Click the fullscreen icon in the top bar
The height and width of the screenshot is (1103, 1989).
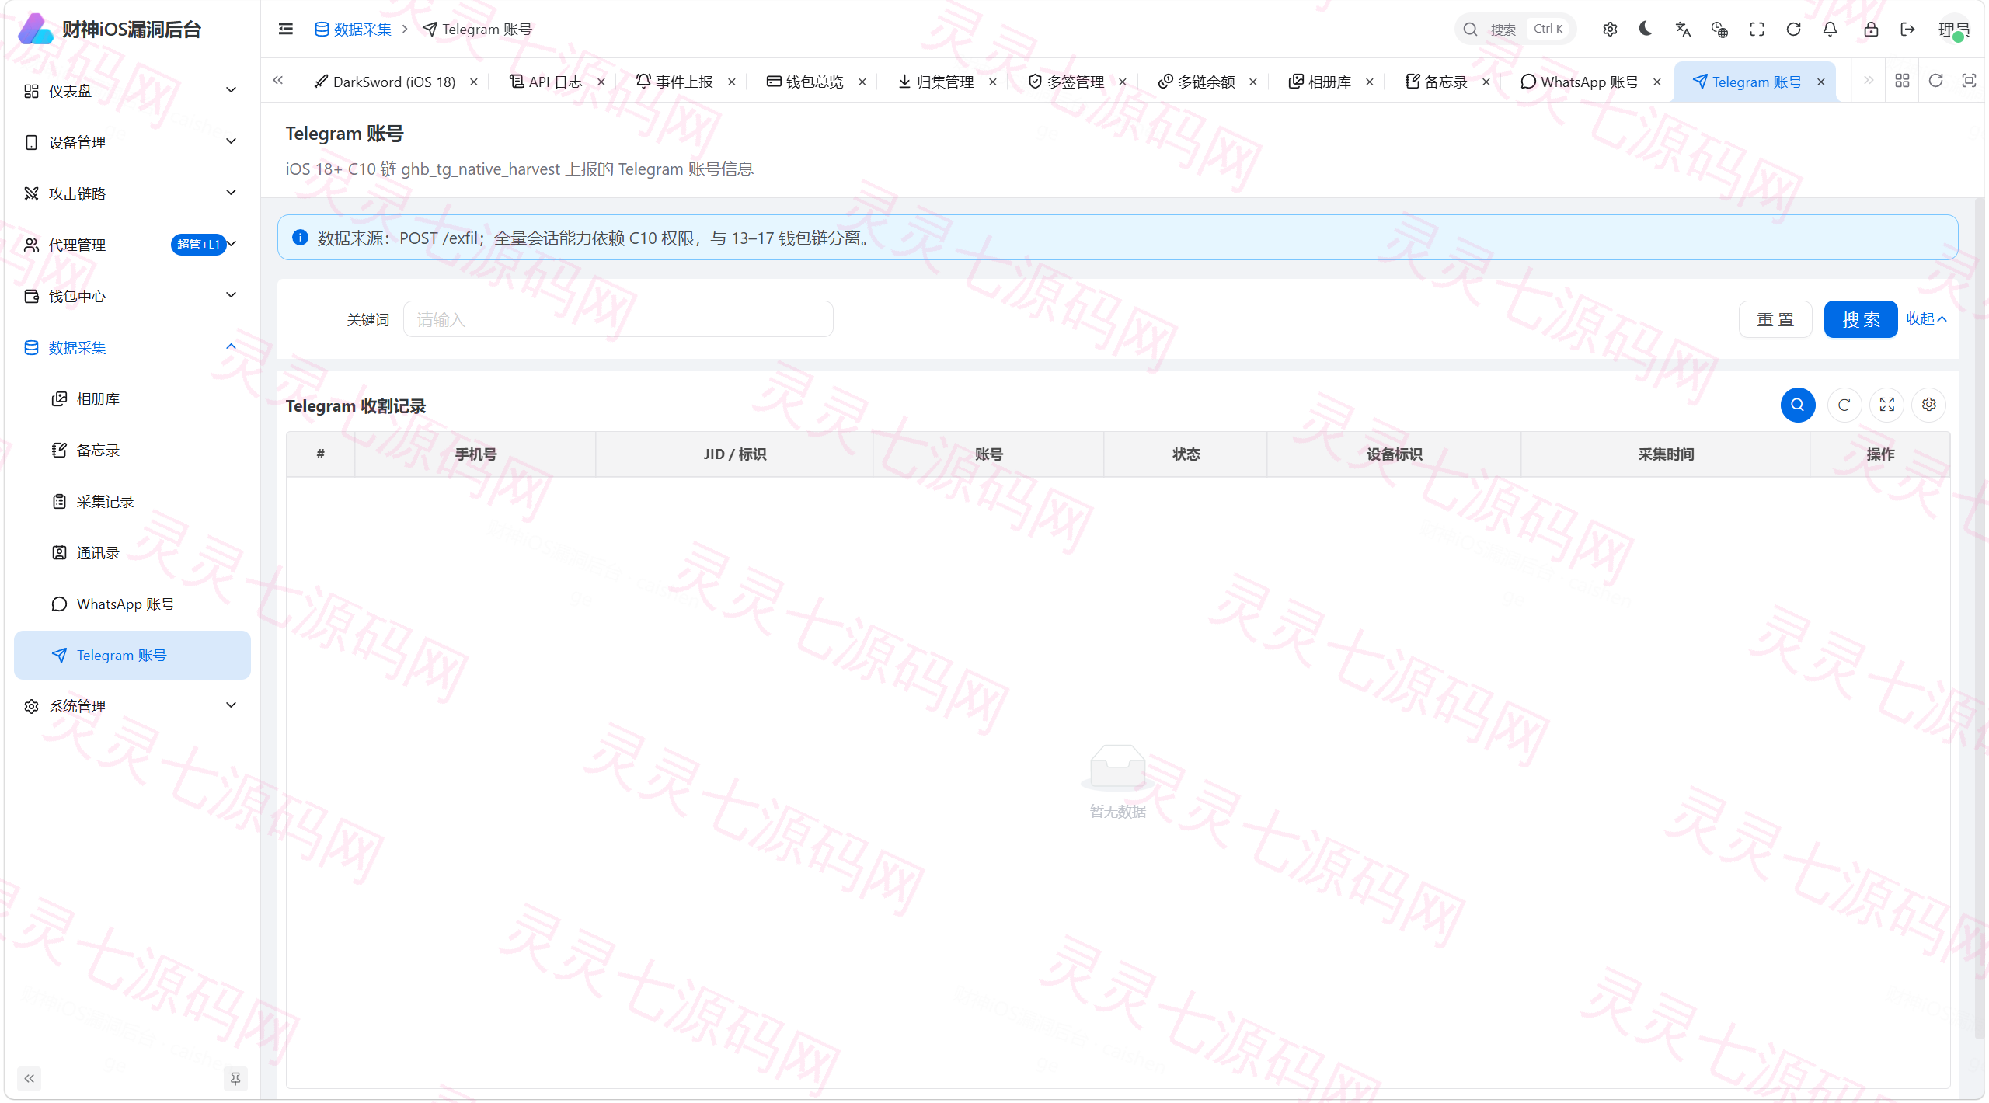pyautogui.click(x=1757, y=29)
